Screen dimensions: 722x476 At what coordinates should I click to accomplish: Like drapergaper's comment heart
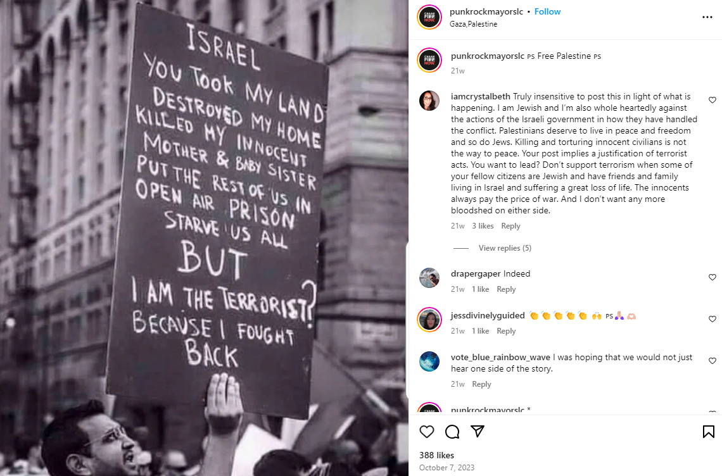[712, 277]
